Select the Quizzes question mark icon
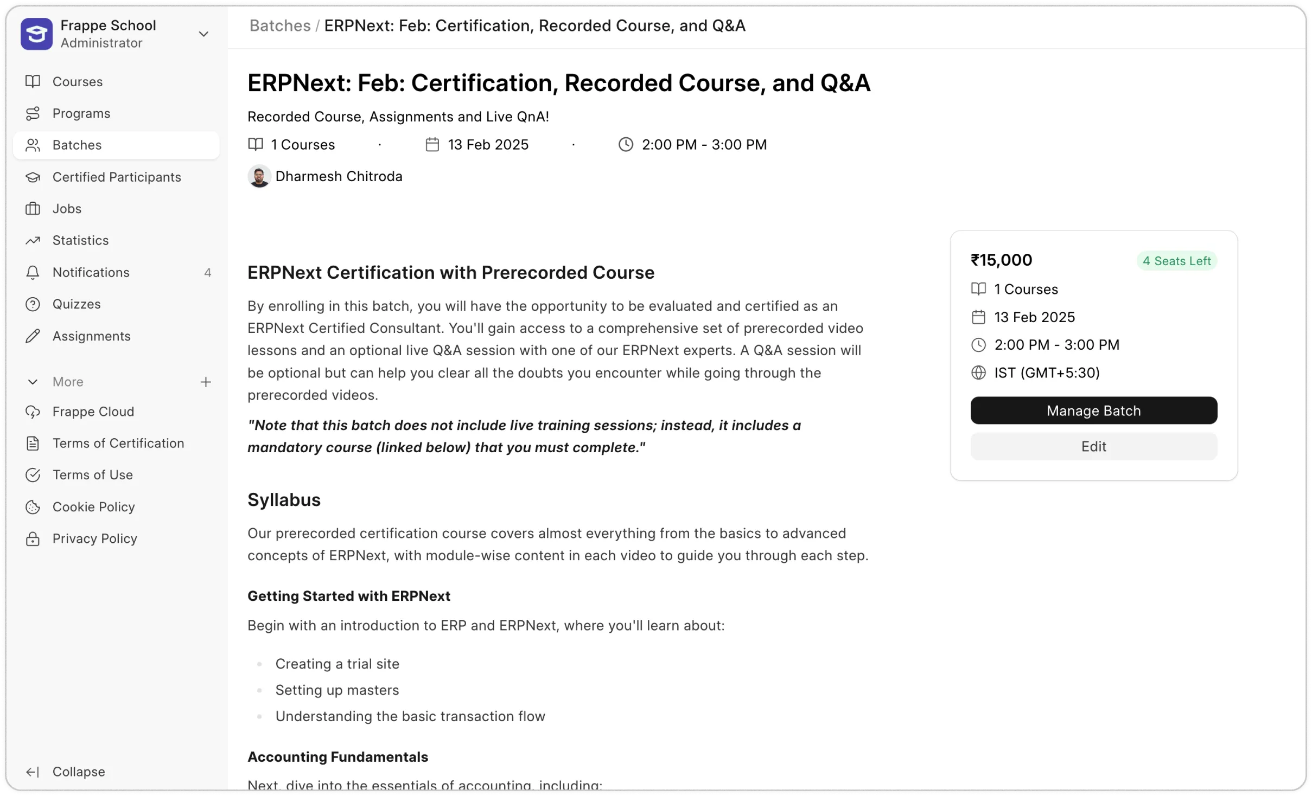1312x796 pixels. [33, 304]
